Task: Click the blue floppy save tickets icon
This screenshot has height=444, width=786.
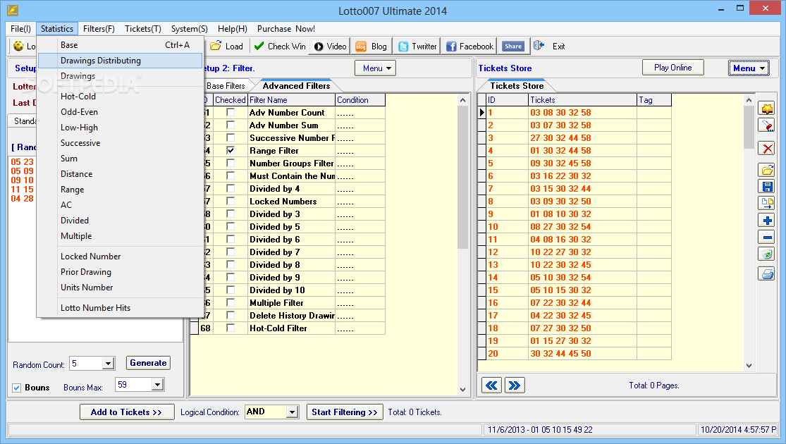Action: pos(767,187)
